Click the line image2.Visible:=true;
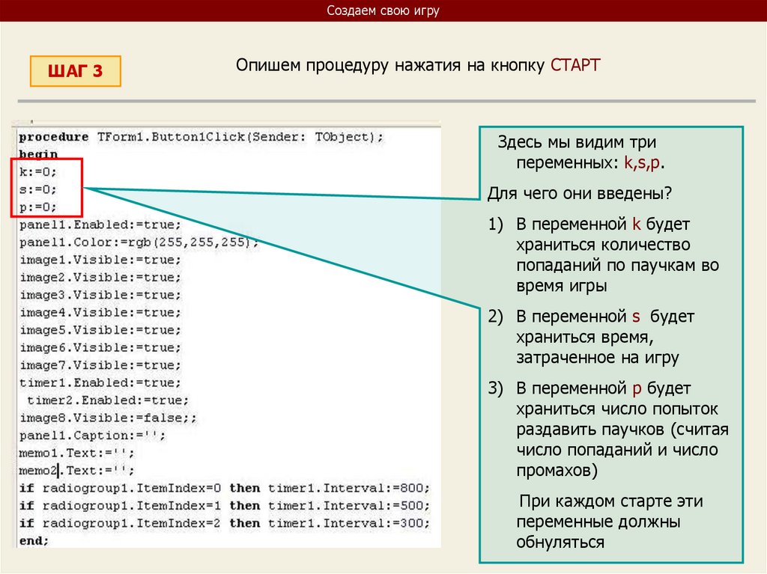The width and height of the screenshot is (767, 574). [100, 277]
